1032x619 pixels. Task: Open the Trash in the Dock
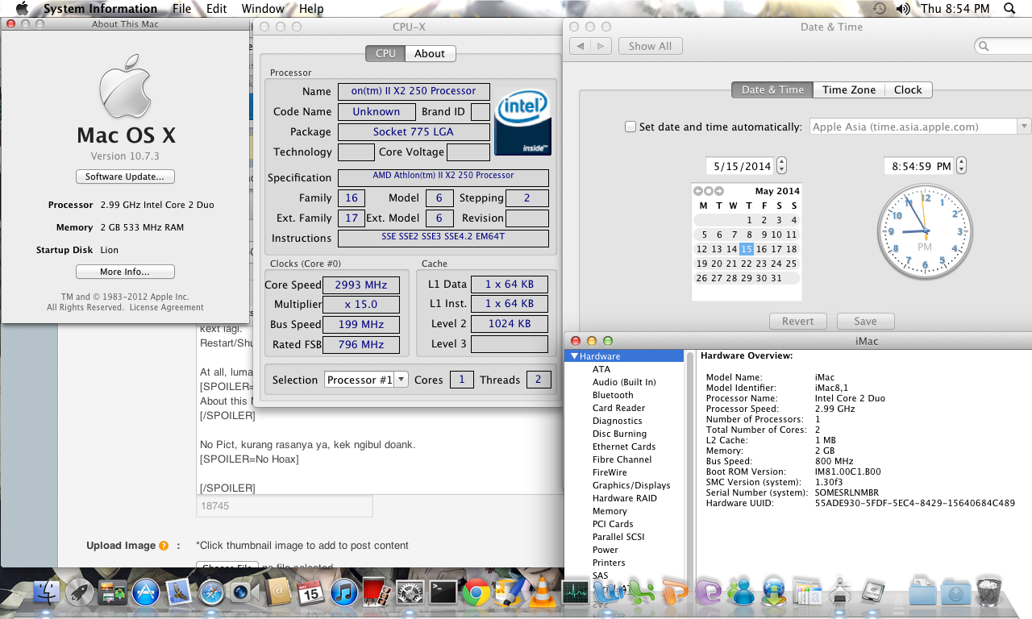coord(989,593)
